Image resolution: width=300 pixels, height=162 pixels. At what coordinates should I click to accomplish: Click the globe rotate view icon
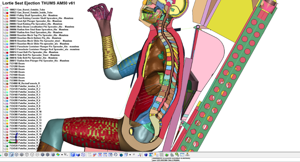tap(121, 155)
